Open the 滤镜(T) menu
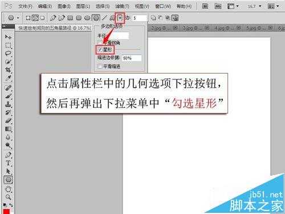This screenshot has height=214, width=285. pos(122,6)
